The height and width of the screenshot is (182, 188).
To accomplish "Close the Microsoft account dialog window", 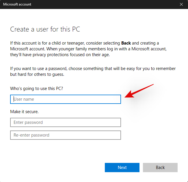I will (181, 4).
